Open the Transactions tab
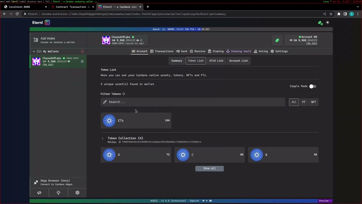The width and height of the screenshot is (362, 204). (162, 51)
